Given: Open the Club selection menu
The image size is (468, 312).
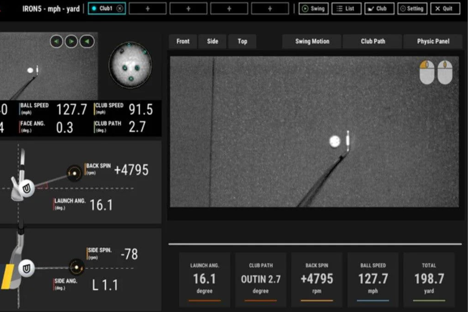Looking at the screenshot, I should (x=379, y=8).
